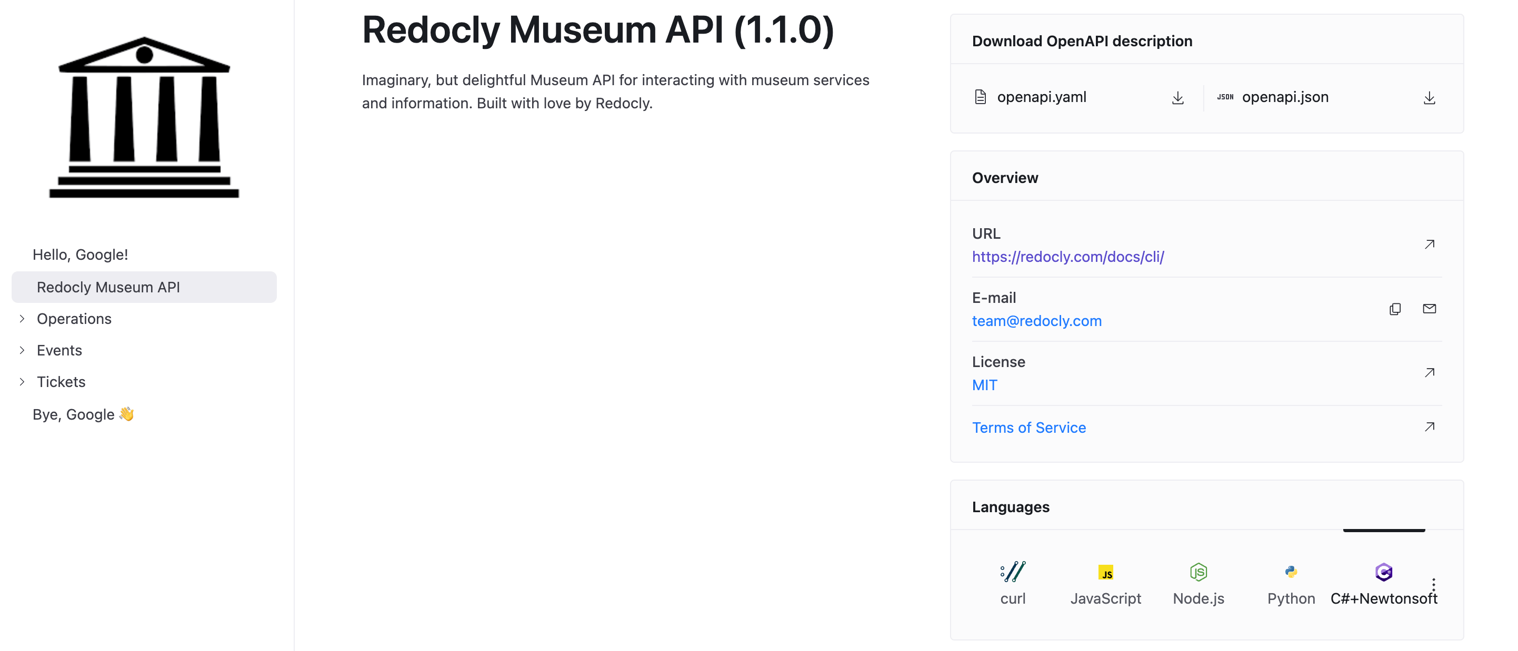Open the Tickets sidebar item
The width and height of the screenshot is (1518, 651).
click(61, 382)
